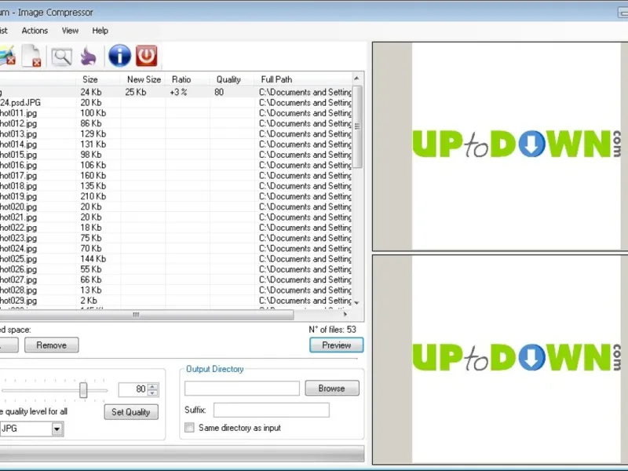Click the quality value field showing 80
This screenshot has height=471, width=628.
pyautogui.click(x=133, y=389)
